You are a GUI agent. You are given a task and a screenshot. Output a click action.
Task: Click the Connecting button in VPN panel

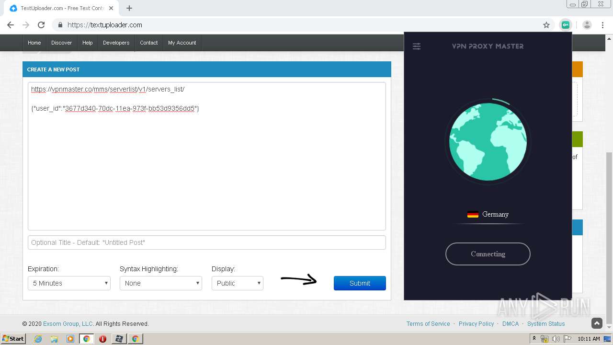coord(488,254)
